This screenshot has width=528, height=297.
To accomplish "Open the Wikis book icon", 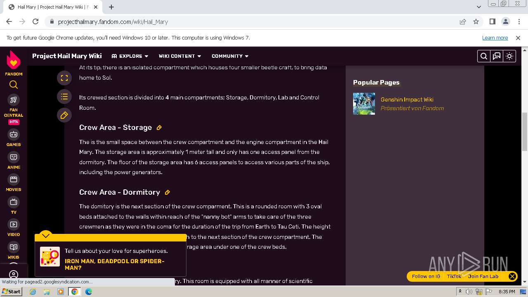I will pos(14,247).
